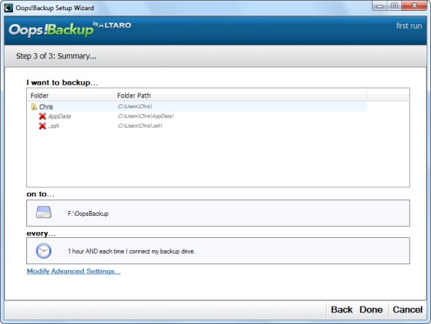The height and width of the screenshot is (324, 431).
Task: Click the Folder column header
Action: (x=70, y=96)
